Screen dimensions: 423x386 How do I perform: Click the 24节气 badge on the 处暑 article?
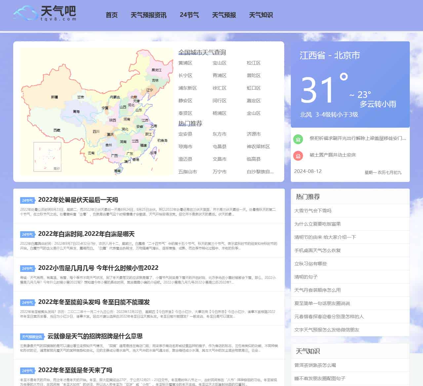click(27, 200)
